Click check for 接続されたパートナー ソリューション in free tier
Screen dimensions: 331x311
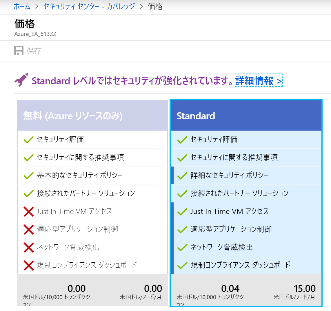(28, 193)
